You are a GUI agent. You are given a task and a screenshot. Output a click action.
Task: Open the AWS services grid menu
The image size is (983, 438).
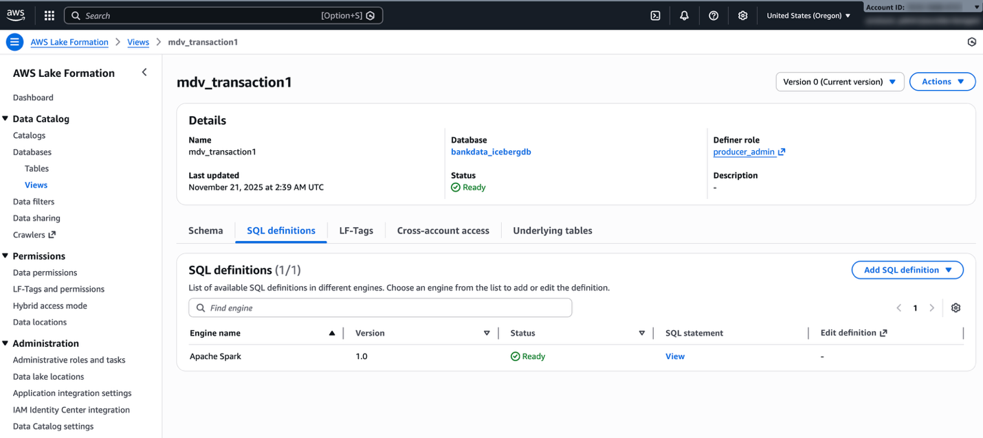(49, 15)
